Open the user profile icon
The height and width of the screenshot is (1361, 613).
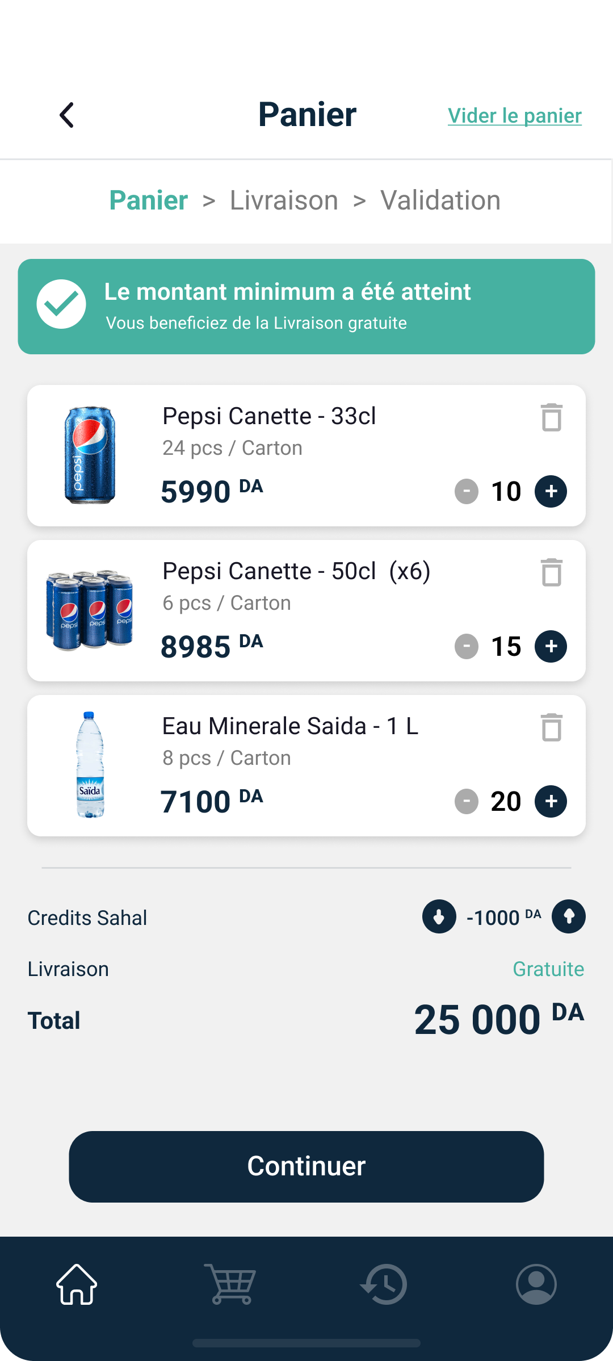tap(536, 1284)
